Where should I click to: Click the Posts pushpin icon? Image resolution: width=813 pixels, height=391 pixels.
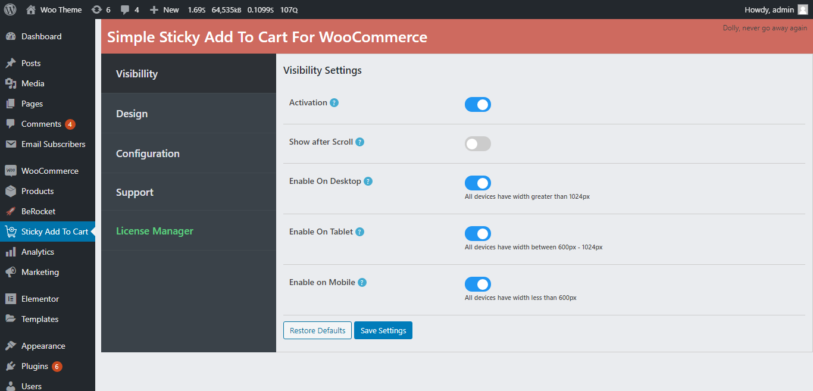click(x=11, y=63)
